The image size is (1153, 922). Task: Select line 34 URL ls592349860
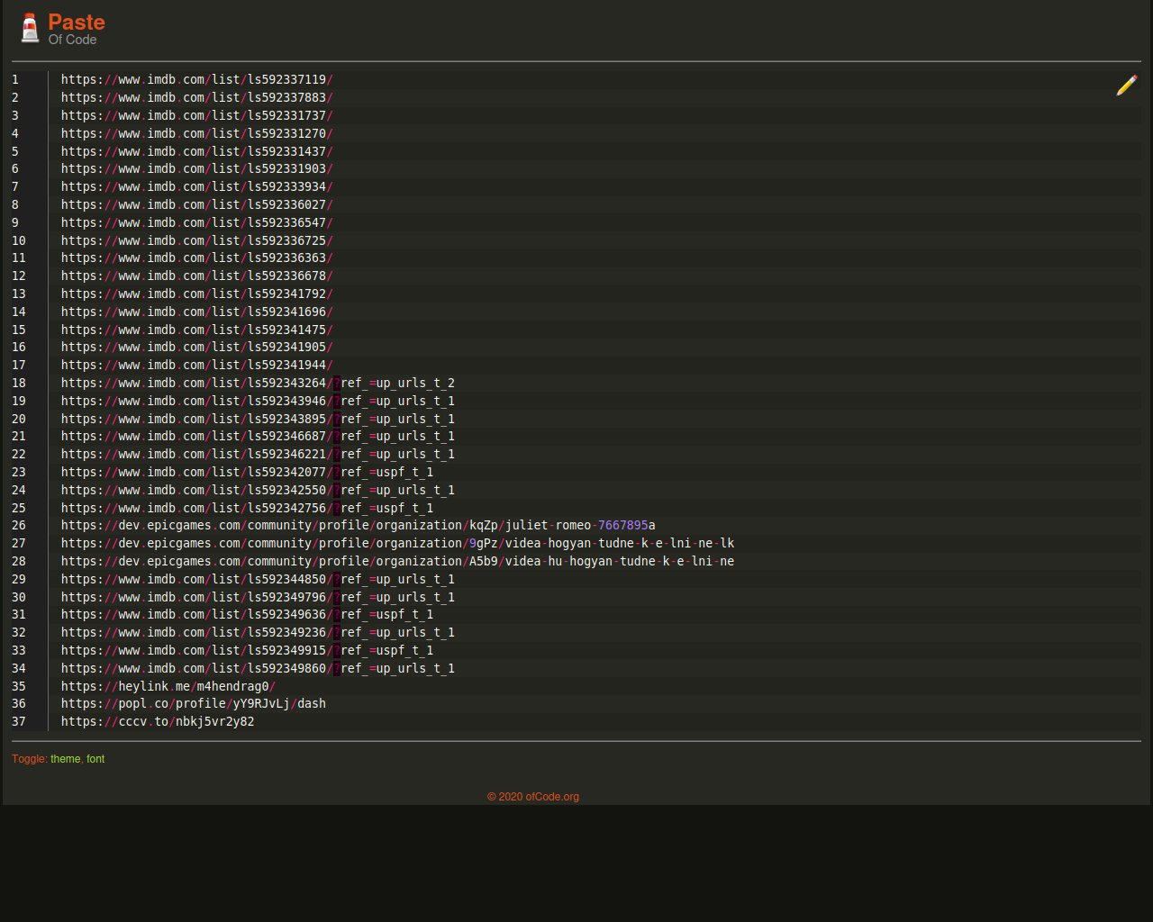pyautogui.click(x=258, y=668)
